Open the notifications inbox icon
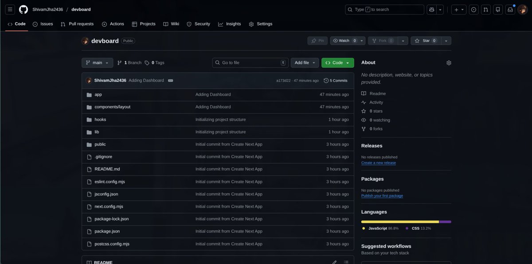 tap(510, 9)
